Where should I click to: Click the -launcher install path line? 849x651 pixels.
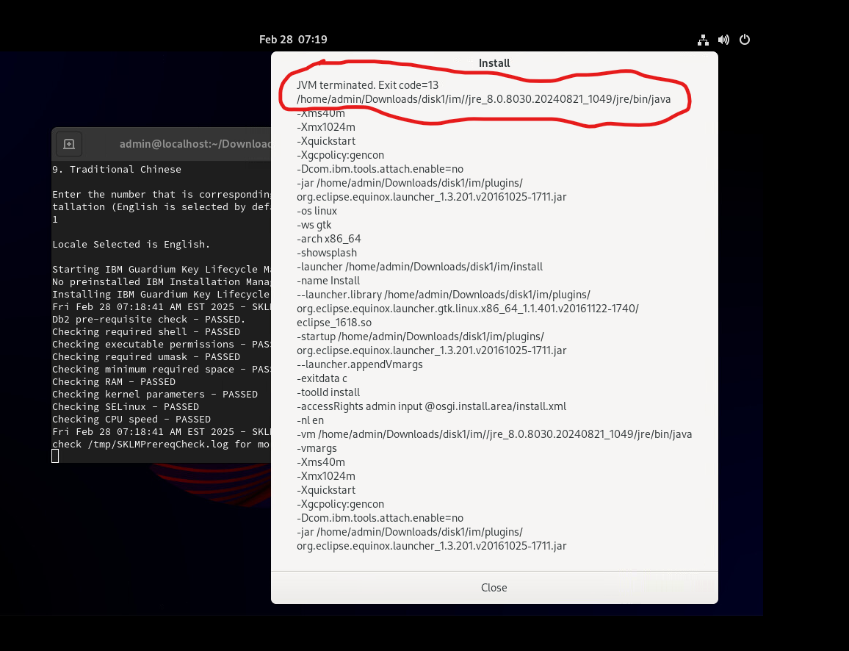(x=419, y=266)
